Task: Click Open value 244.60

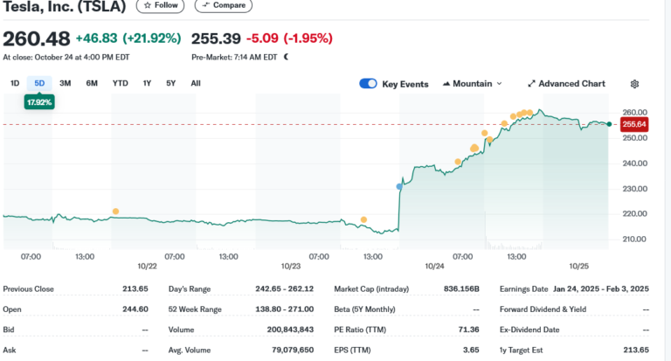Action: [135, 309]
